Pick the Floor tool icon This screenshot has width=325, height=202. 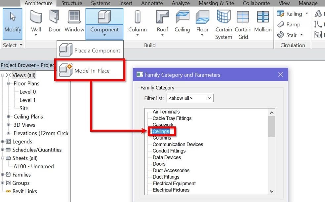202,17
